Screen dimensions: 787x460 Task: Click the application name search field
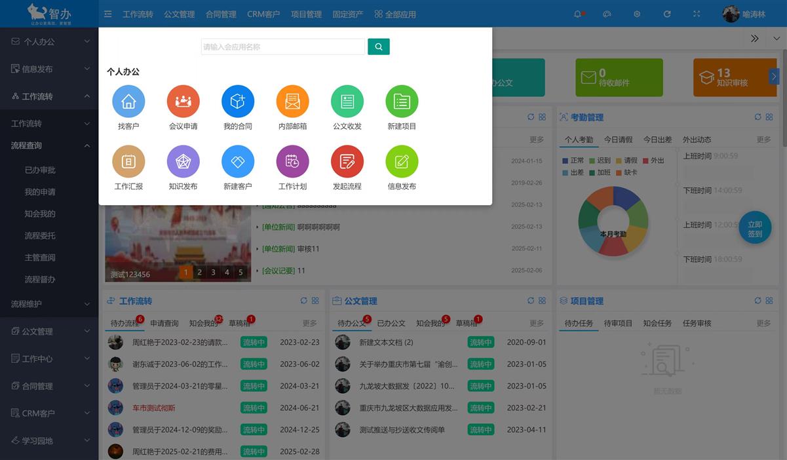[282, 47]
